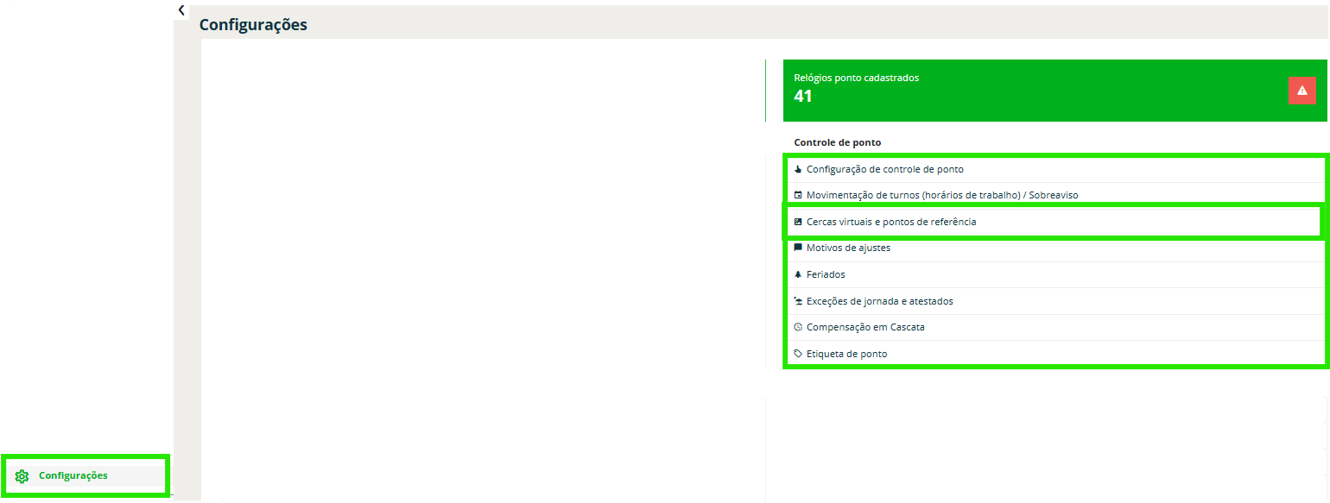
Task: Select the Feriados entry
Action: coord(826,274)
